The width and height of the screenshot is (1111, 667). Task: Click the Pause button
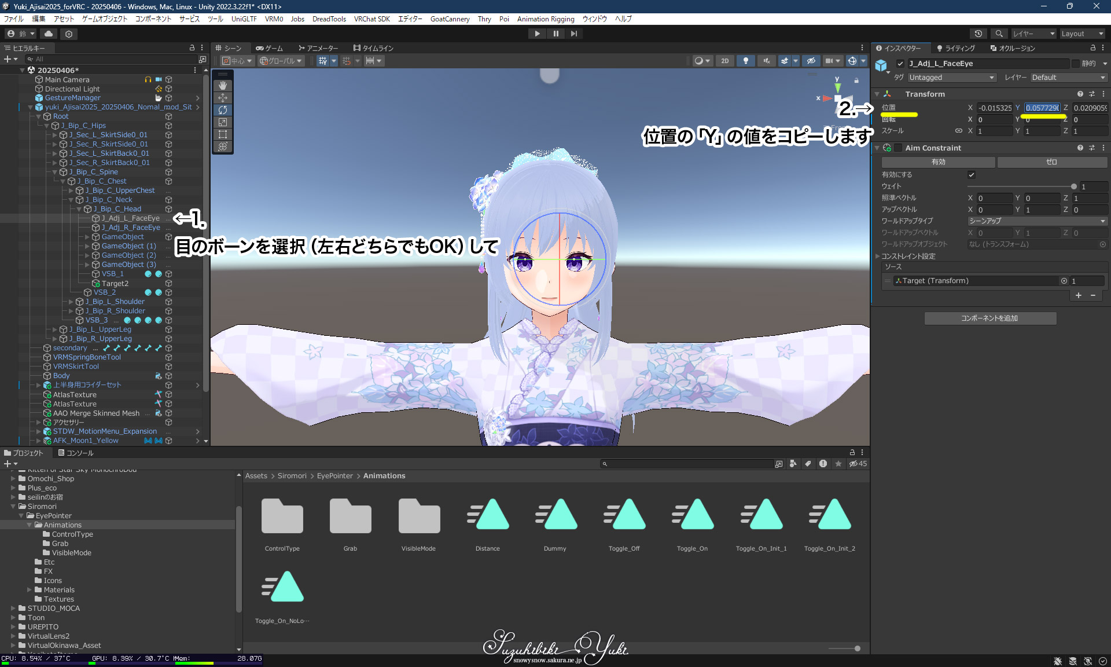(x=555, y=34)
